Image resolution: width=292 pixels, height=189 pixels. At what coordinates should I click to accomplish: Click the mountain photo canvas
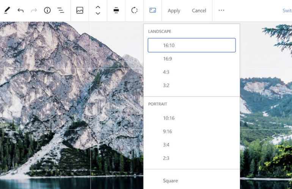click(72, 105)
